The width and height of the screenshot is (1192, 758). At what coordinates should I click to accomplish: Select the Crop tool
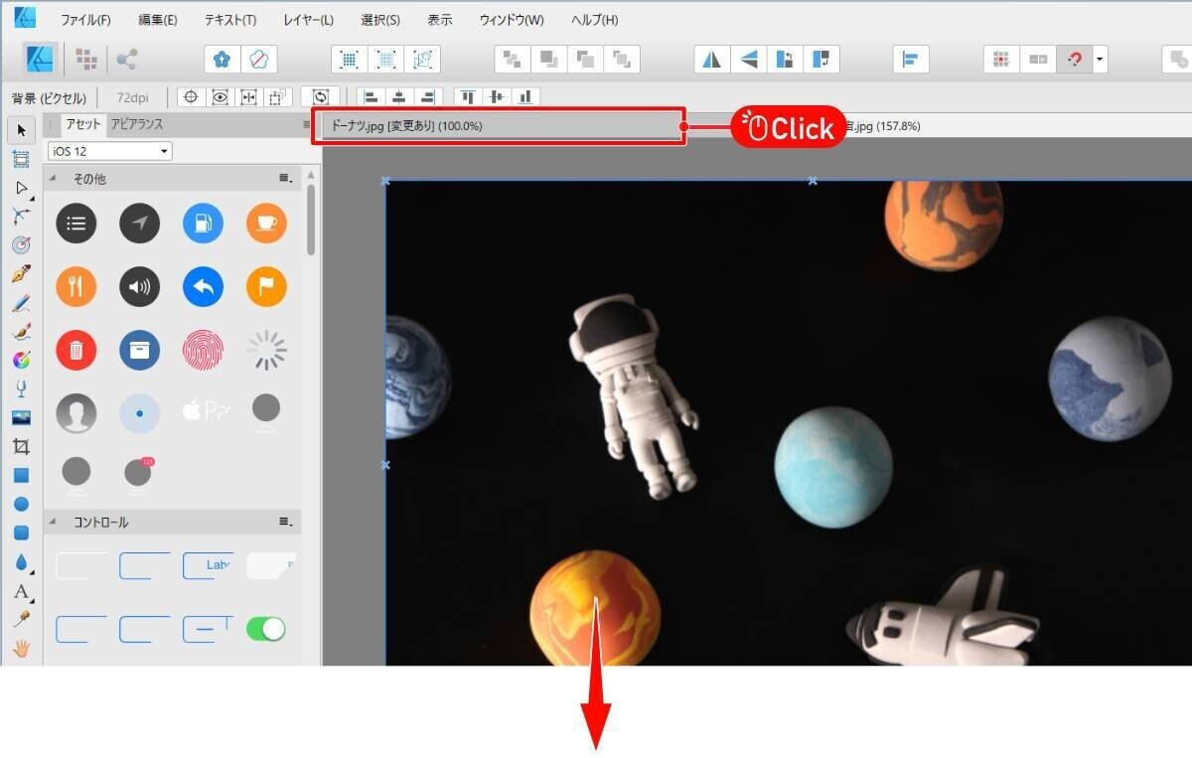pyautogui.click(x=21, y=446)
